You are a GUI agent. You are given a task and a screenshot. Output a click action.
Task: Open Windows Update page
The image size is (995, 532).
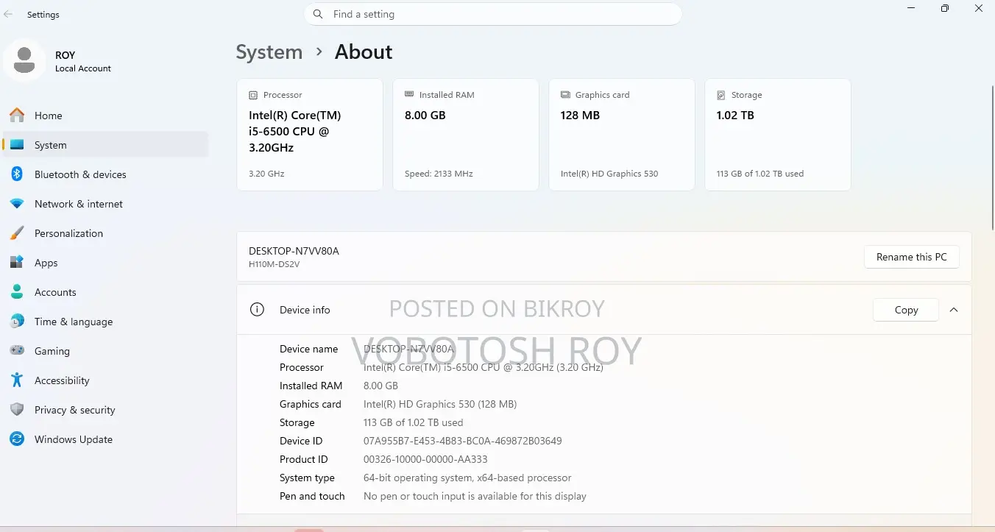(105, 439)
